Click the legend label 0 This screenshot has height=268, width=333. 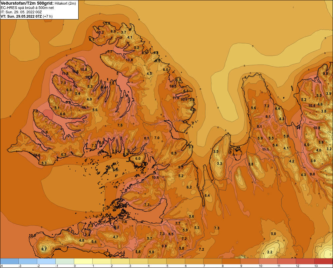[75, 266]
